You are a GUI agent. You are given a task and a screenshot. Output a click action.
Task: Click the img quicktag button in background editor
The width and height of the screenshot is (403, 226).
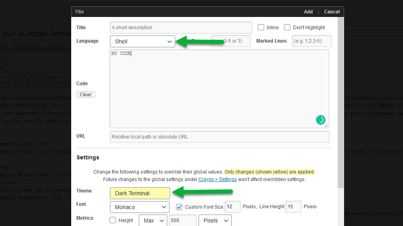tap(7, 82)
